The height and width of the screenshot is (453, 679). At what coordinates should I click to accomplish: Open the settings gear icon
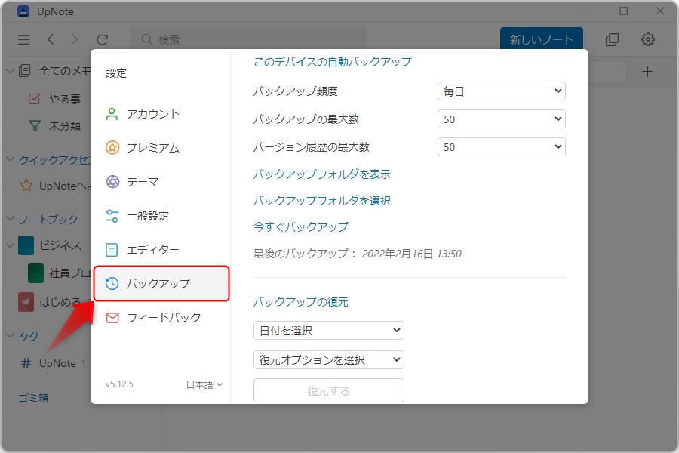pos(648,39)
